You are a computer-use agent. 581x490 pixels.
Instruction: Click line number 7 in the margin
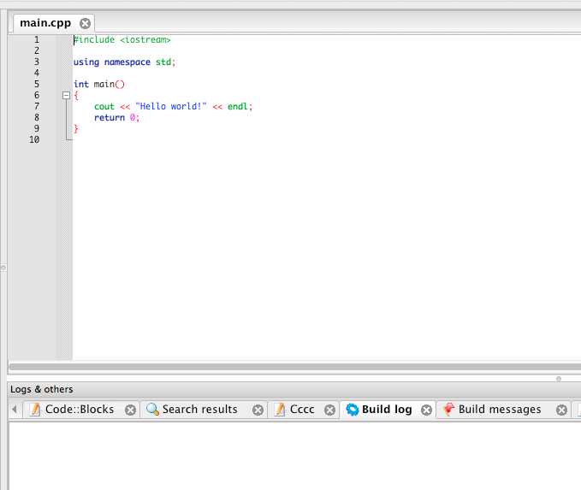[36, 107]
